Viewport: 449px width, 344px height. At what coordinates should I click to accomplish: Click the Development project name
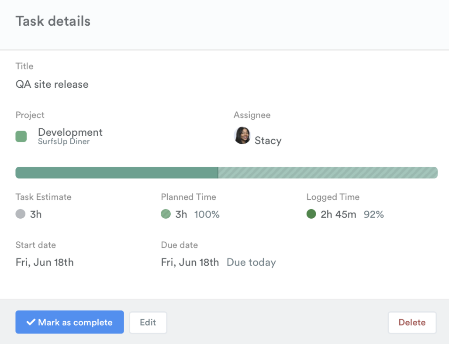point(70,132)
